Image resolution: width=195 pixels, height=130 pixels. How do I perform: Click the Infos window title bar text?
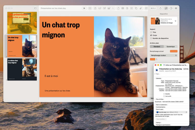176,65
